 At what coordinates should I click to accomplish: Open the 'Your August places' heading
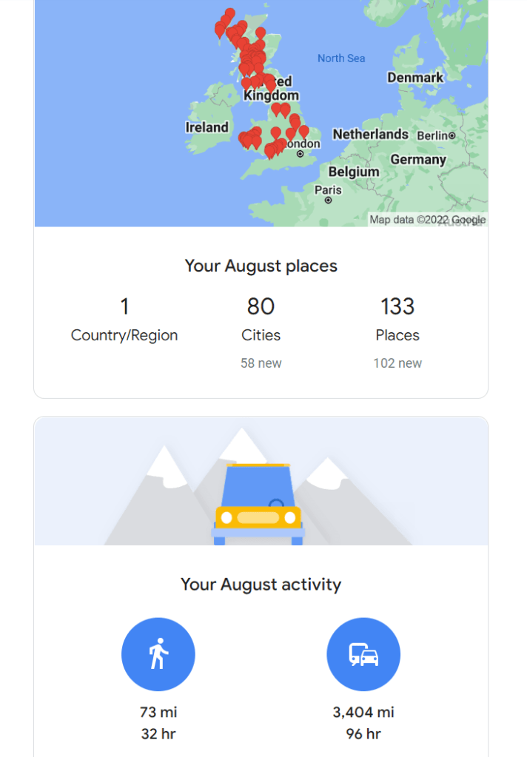[261, 266]
